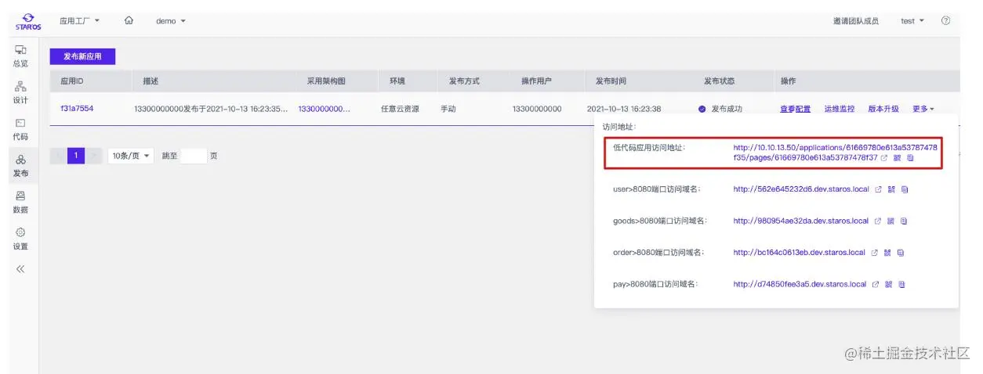Open the demo project dropdown
The width and height of the screenshot is (983, 374).
tap(171, 21)
